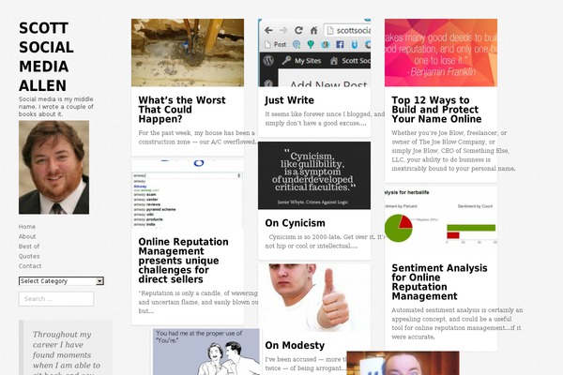Expand the Select Category dropdown
563x375 pixels.
(x=61, y=281)
